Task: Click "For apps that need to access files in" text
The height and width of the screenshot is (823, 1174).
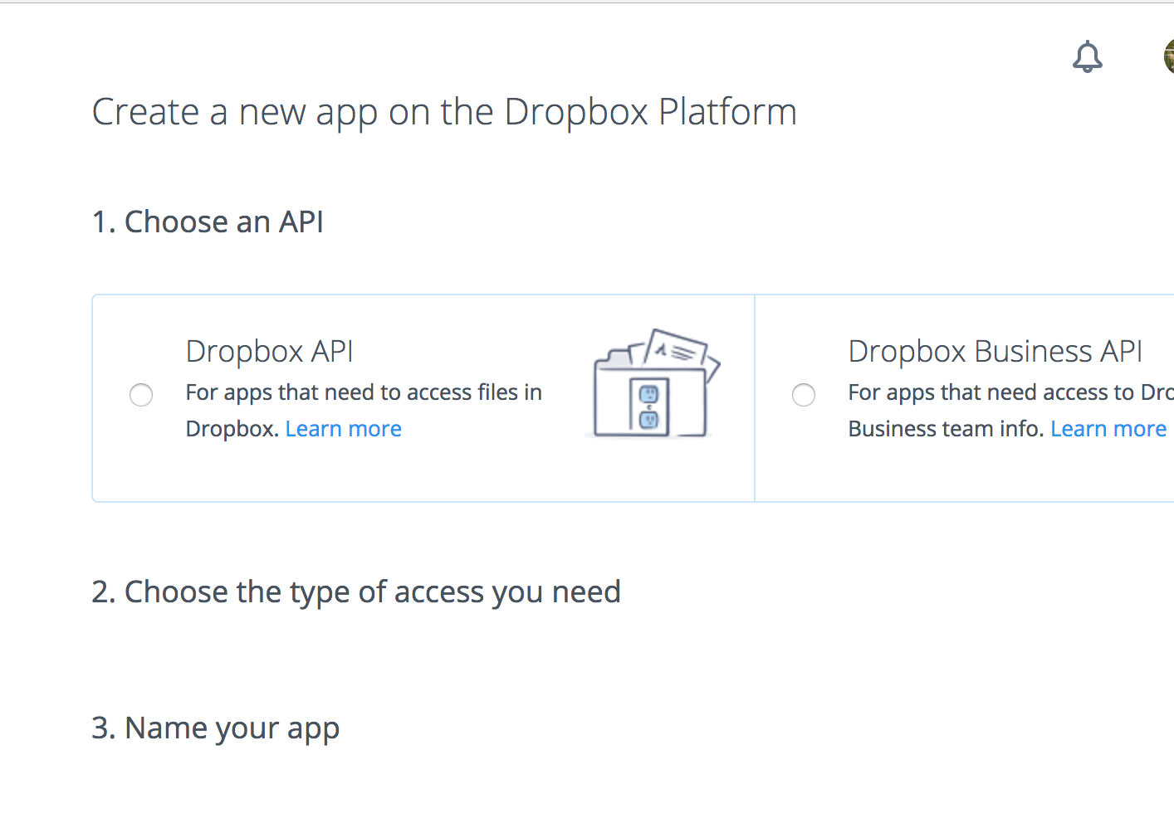Action: click(x=363, y=392)
